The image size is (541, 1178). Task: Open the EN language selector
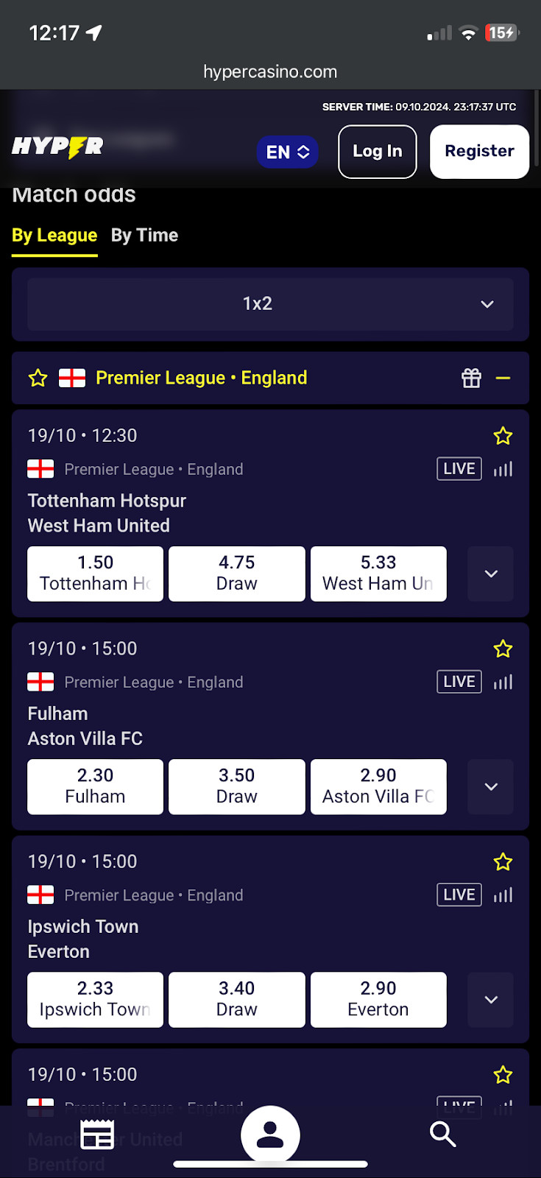coord(287,152)
